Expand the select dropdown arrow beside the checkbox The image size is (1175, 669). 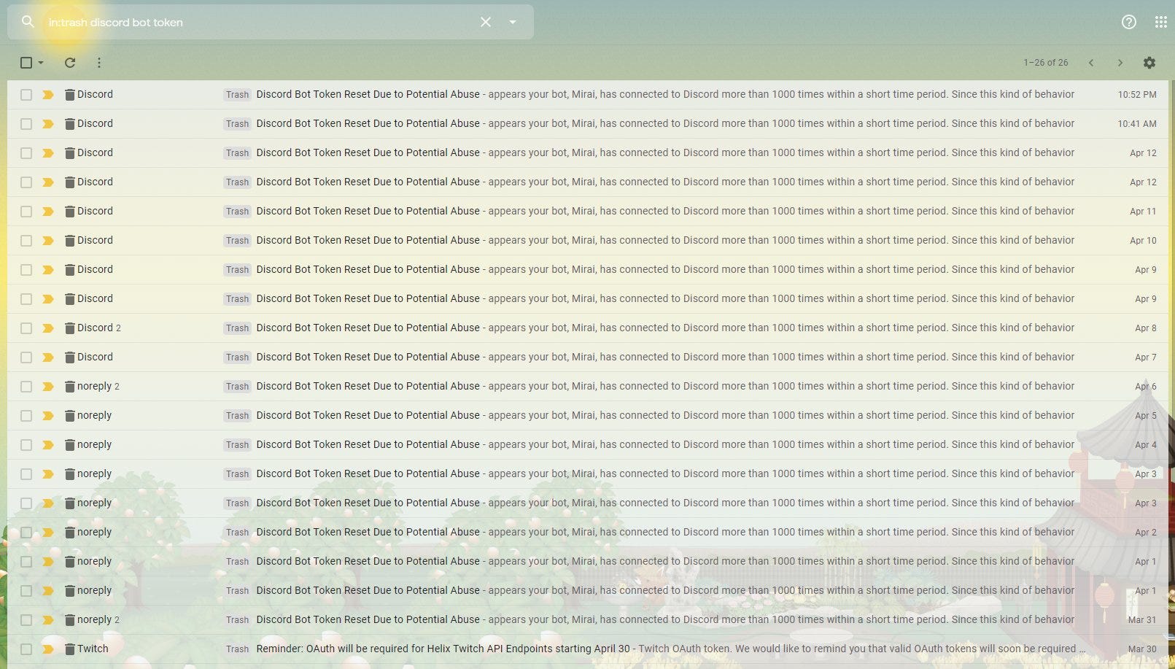tap(41, 63)
